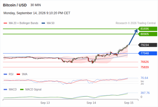158x107 pixels.
Task: Click the 30 MIN timeframe label
Action: 36,5
